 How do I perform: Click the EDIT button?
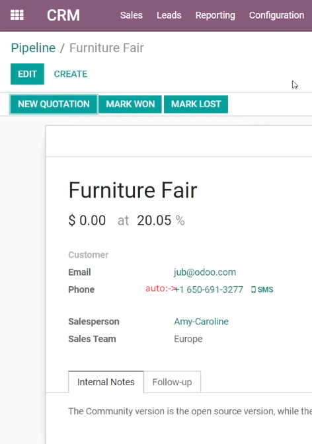point(27,74)
